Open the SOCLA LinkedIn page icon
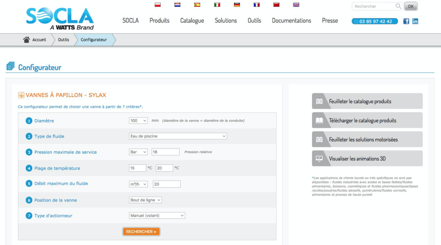This screenshot has height=245, width=441. click(x=415, y=21)
